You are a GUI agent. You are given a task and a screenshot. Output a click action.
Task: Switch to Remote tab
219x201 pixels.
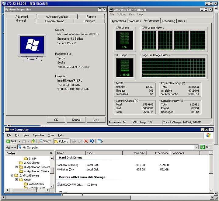click(x=91, y=16)
